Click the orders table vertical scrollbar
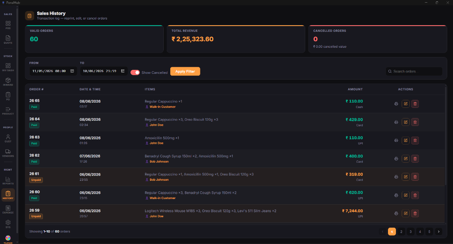 446,136
